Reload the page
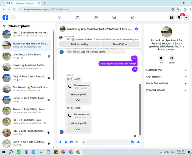The image size is (192, 155). [15, 10]
